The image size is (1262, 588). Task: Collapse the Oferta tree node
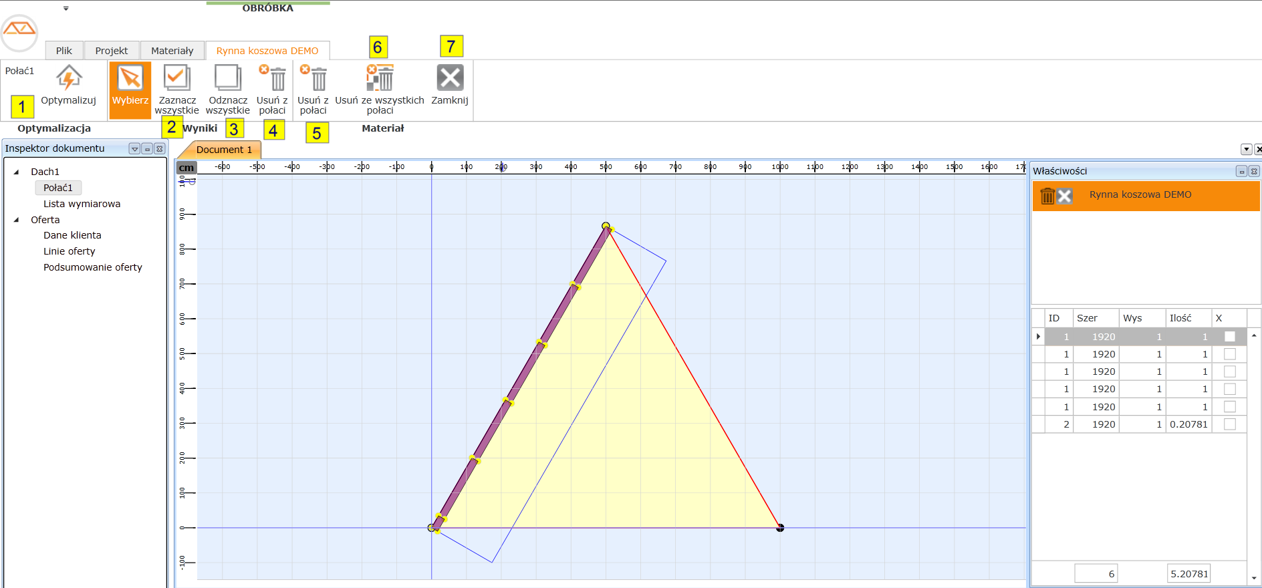17,220
